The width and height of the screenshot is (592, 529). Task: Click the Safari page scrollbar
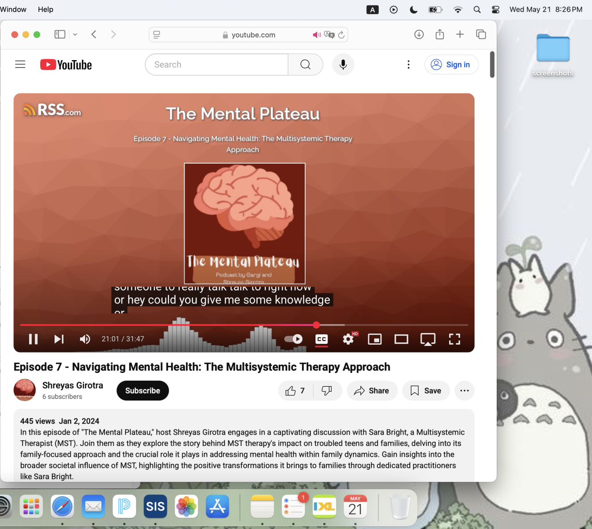[x=492, y=65]
